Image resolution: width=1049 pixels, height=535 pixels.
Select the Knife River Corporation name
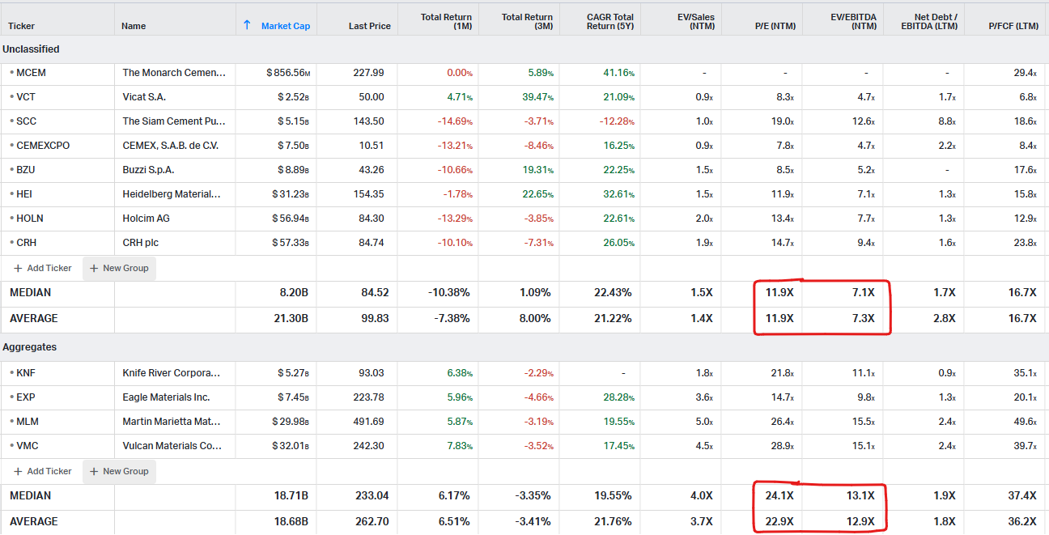tap(172, 373)
